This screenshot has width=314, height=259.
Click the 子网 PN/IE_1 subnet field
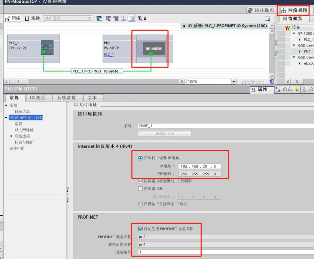click(226, 126)
